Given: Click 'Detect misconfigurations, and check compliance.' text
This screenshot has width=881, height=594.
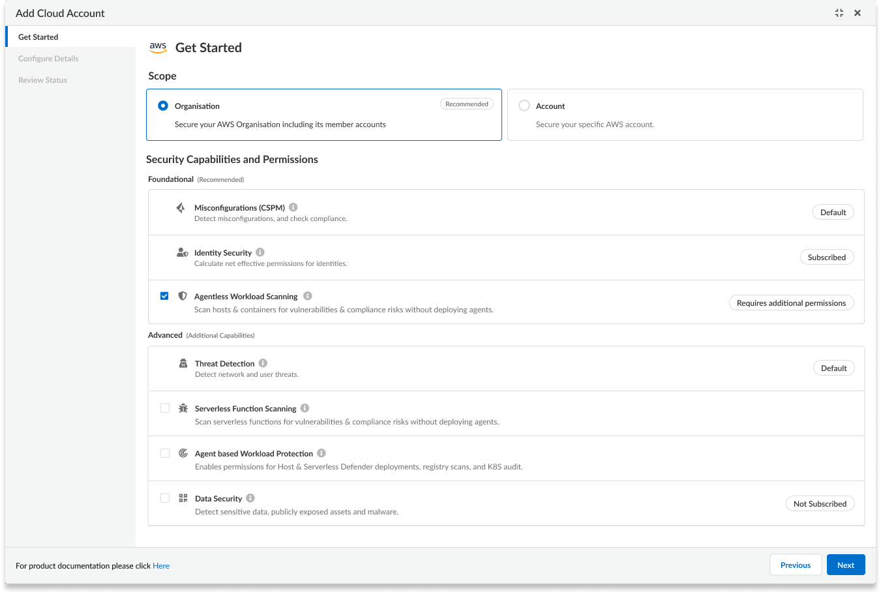Looking at the screenshot, I should (271, 219).
